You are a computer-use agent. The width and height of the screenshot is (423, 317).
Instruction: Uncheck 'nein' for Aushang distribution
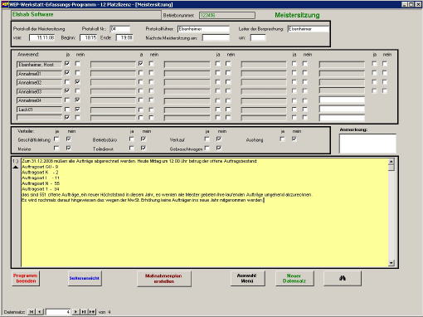(294, 139)
